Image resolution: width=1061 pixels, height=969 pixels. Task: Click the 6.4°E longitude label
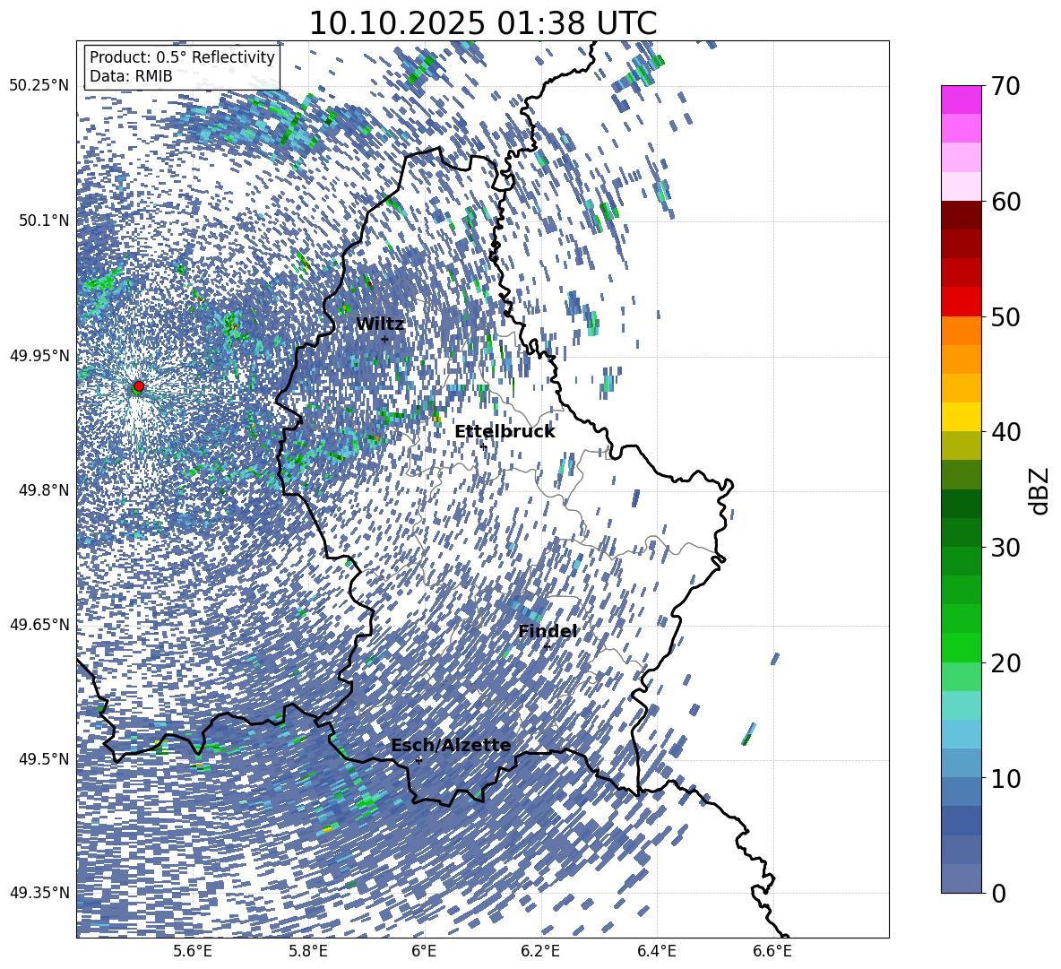656,951
